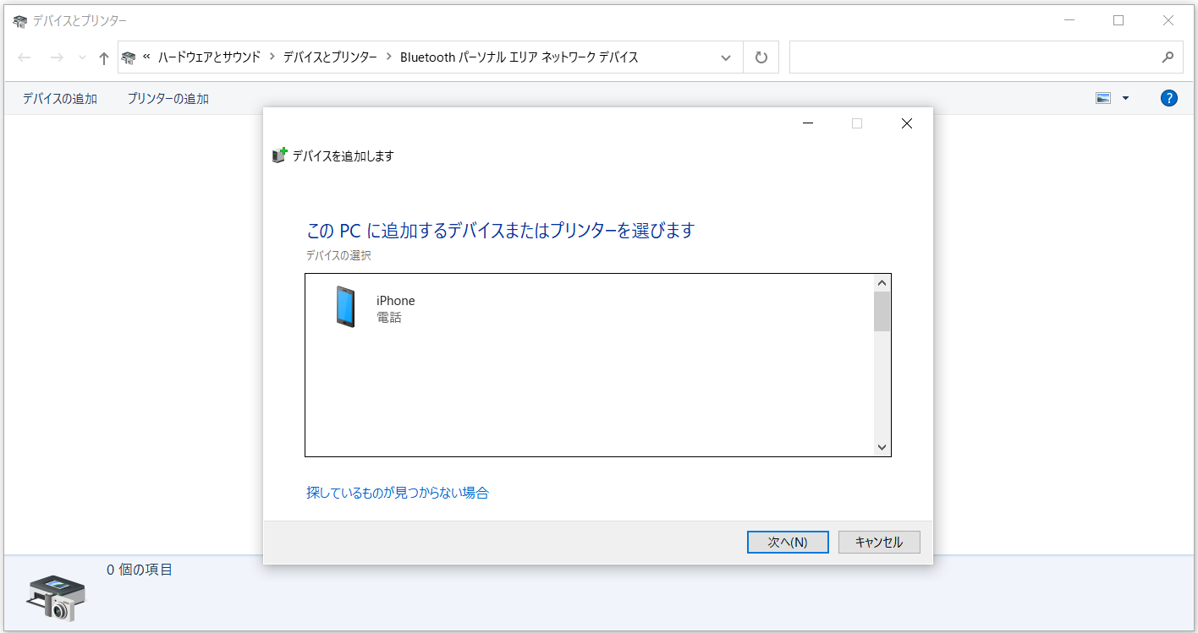The width and height of the screenshot is (1198, 633).
Task: Expand the address bar history dropdown
Action: coord(725,57)
